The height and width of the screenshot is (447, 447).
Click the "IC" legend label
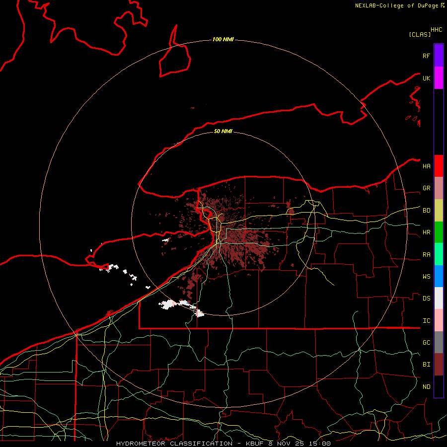[x=426, y=321]
